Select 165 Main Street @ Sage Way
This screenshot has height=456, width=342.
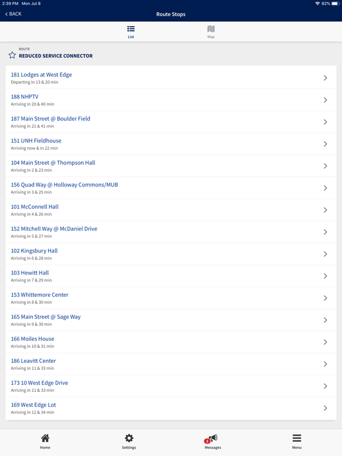pyautogui.click(x=46, y=317)
